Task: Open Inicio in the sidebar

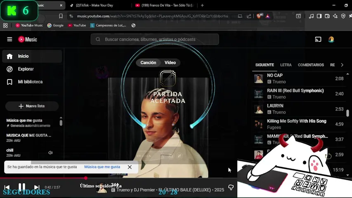Action: click(32, 56)
